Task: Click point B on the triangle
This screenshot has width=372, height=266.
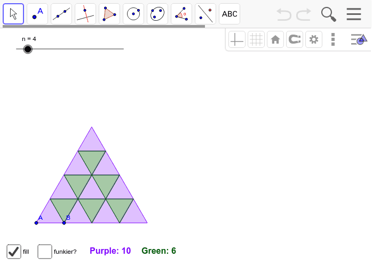Action: (x=64, y=223)
